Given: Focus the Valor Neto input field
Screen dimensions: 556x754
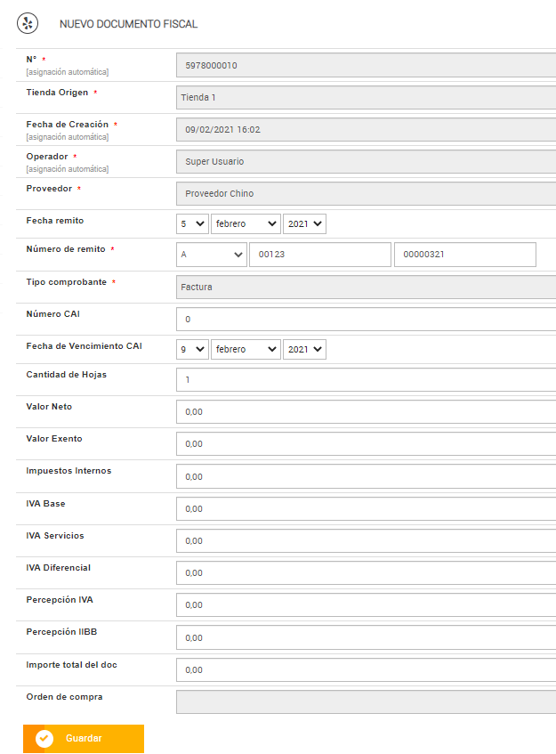Looking at the screenshot, I should click(x=366, y=412).
